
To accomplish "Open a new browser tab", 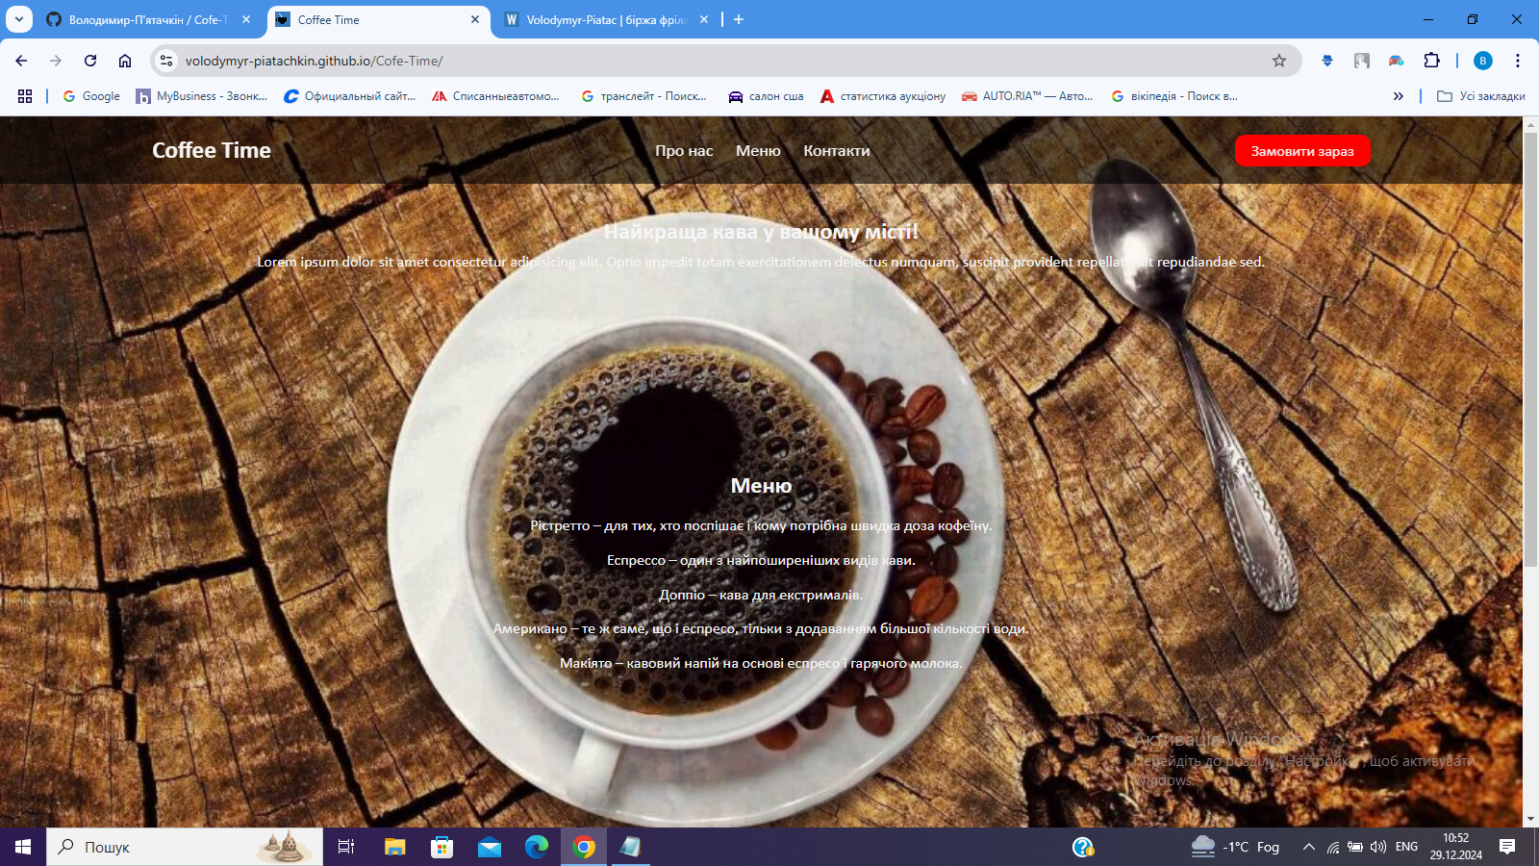I will click(739, 19).
